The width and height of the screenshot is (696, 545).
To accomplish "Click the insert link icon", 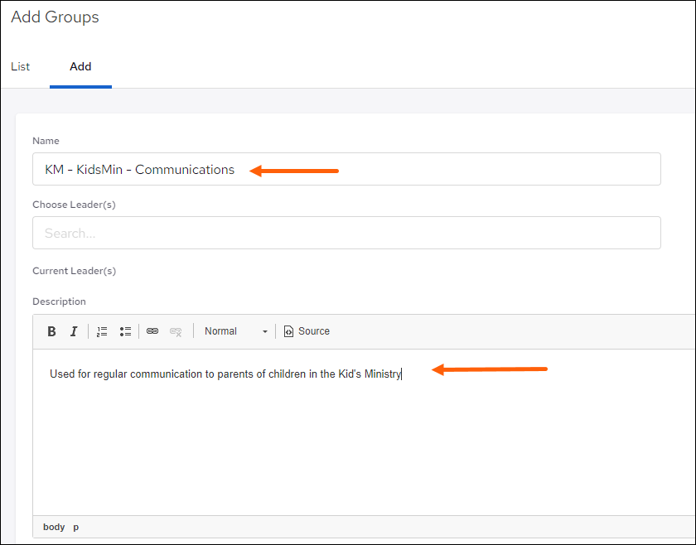I will pos(152,331).
